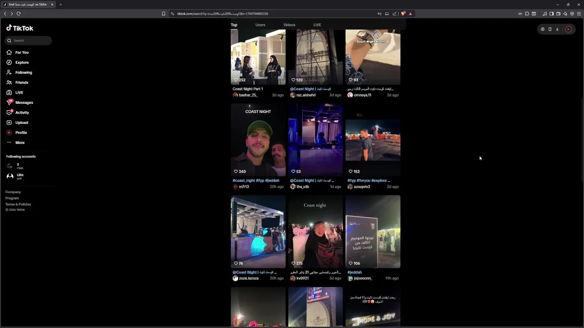Click the share icon in the address bar
This screenshot has height=328, width=584.
[395, 14]
